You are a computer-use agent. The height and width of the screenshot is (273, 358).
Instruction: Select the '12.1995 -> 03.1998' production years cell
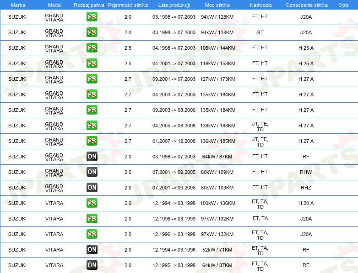(x=174, y=265)
